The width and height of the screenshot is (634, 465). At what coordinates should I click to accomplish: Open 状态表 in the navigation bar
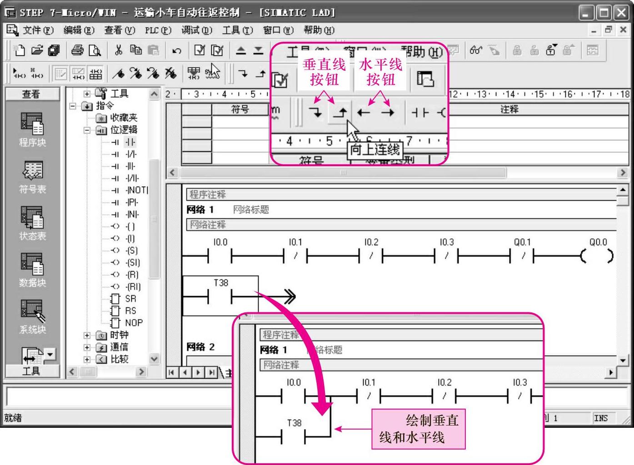pos(32,223)
